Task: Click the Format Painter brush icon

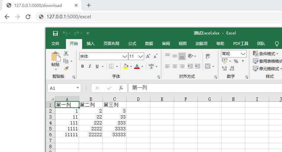Action: pos(66,68)
